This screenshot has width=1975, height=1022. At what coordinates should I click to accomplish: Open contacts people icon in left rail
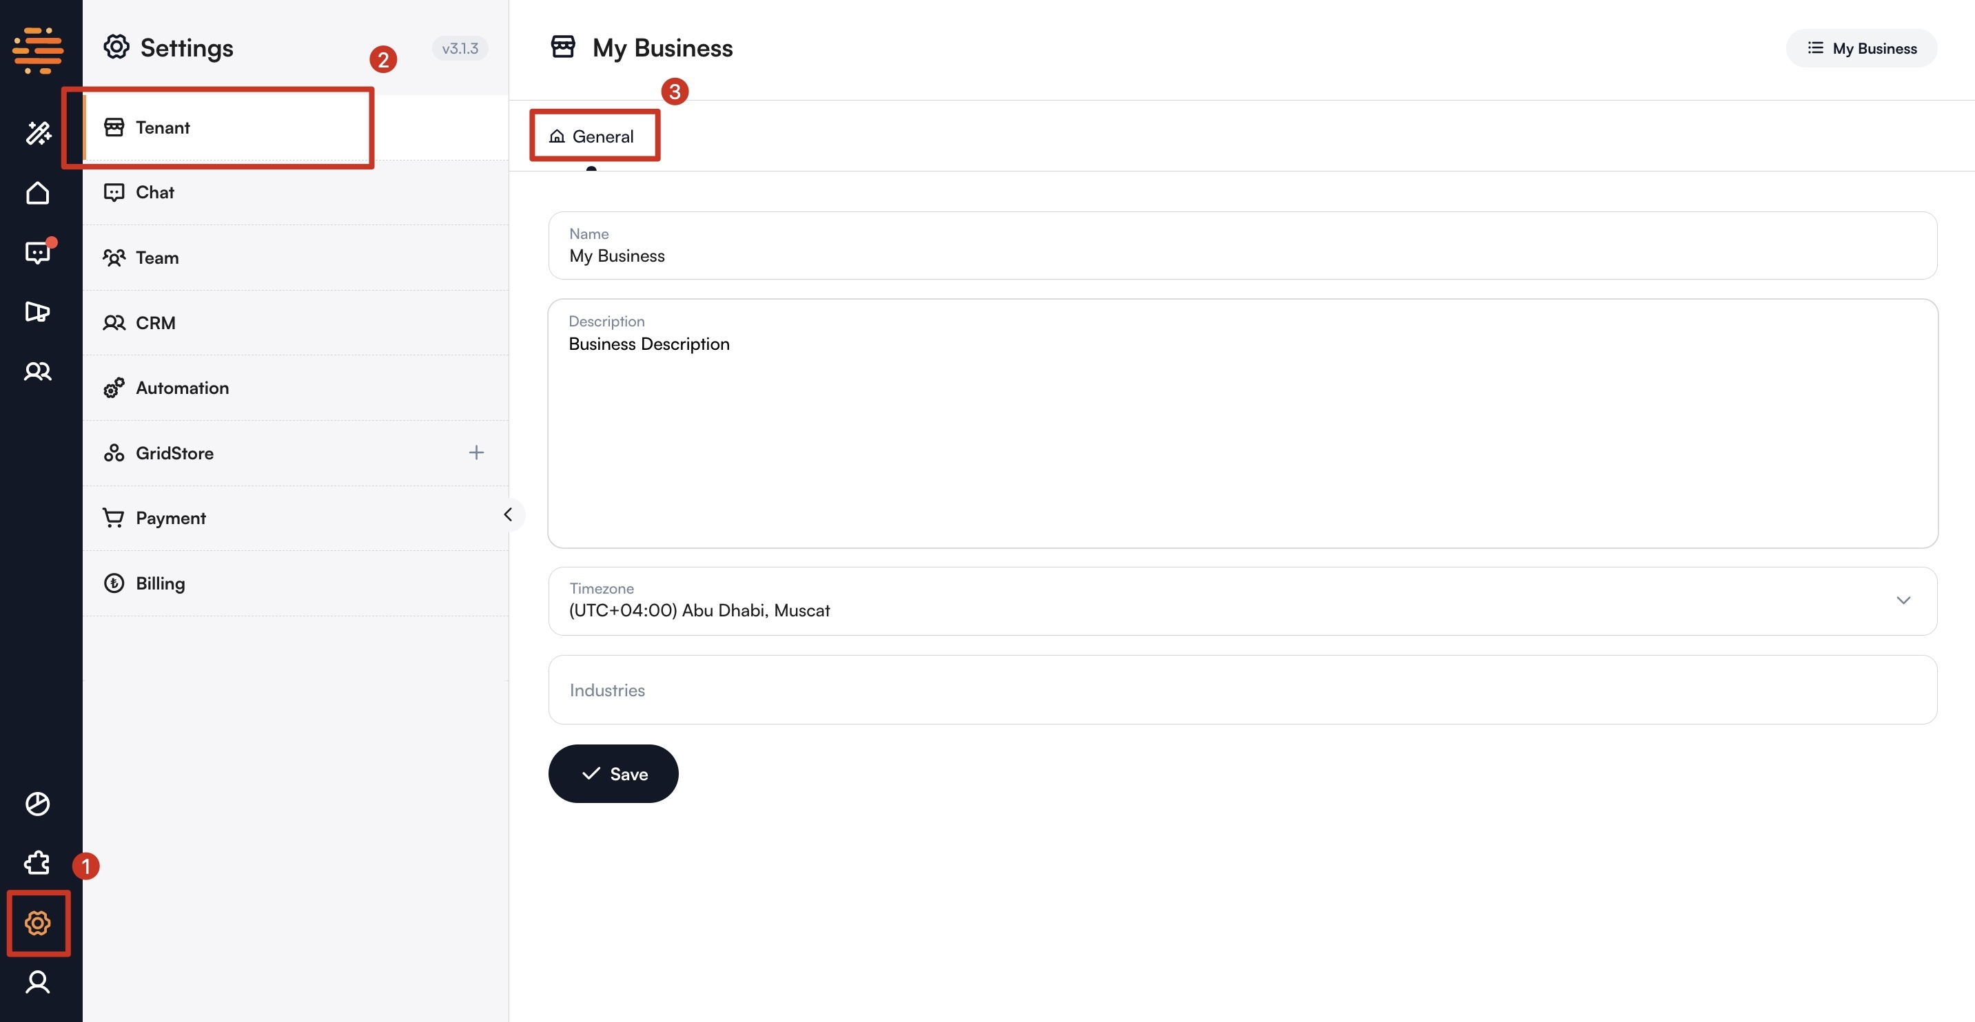pyautogui.click(x=38, y=372)
